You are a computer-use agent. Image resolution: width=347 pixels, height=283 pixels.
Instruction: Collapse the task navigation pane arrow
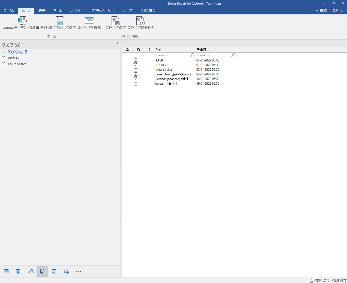click(x=117, y=43)
